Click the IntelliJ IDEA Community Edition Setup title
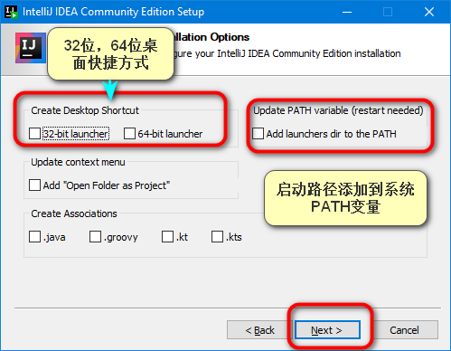Screen dimensions: 451x351 (x=113, y=12)
